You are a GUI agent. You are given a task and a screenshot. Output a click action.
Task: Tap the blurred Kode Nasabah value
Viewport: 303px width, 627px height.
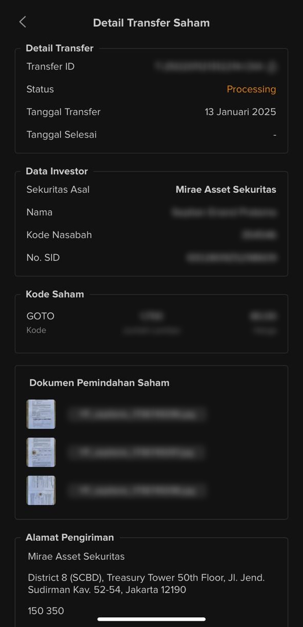pyautogui.click(x=259, y=235)
